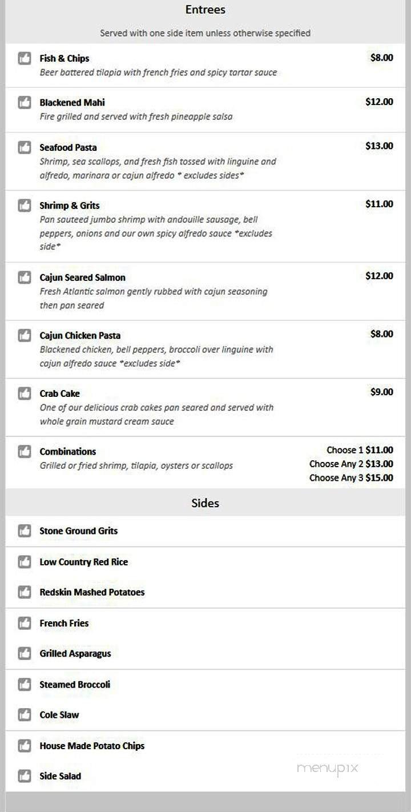Click the like icon for Shrimp & Grits

click(24, 205)
